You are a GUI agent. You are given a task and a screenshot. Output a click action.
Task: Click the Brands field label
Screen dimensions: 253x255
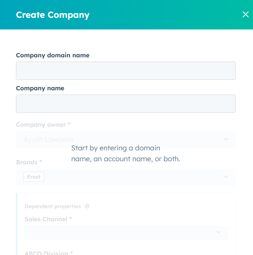pos(29,162)
